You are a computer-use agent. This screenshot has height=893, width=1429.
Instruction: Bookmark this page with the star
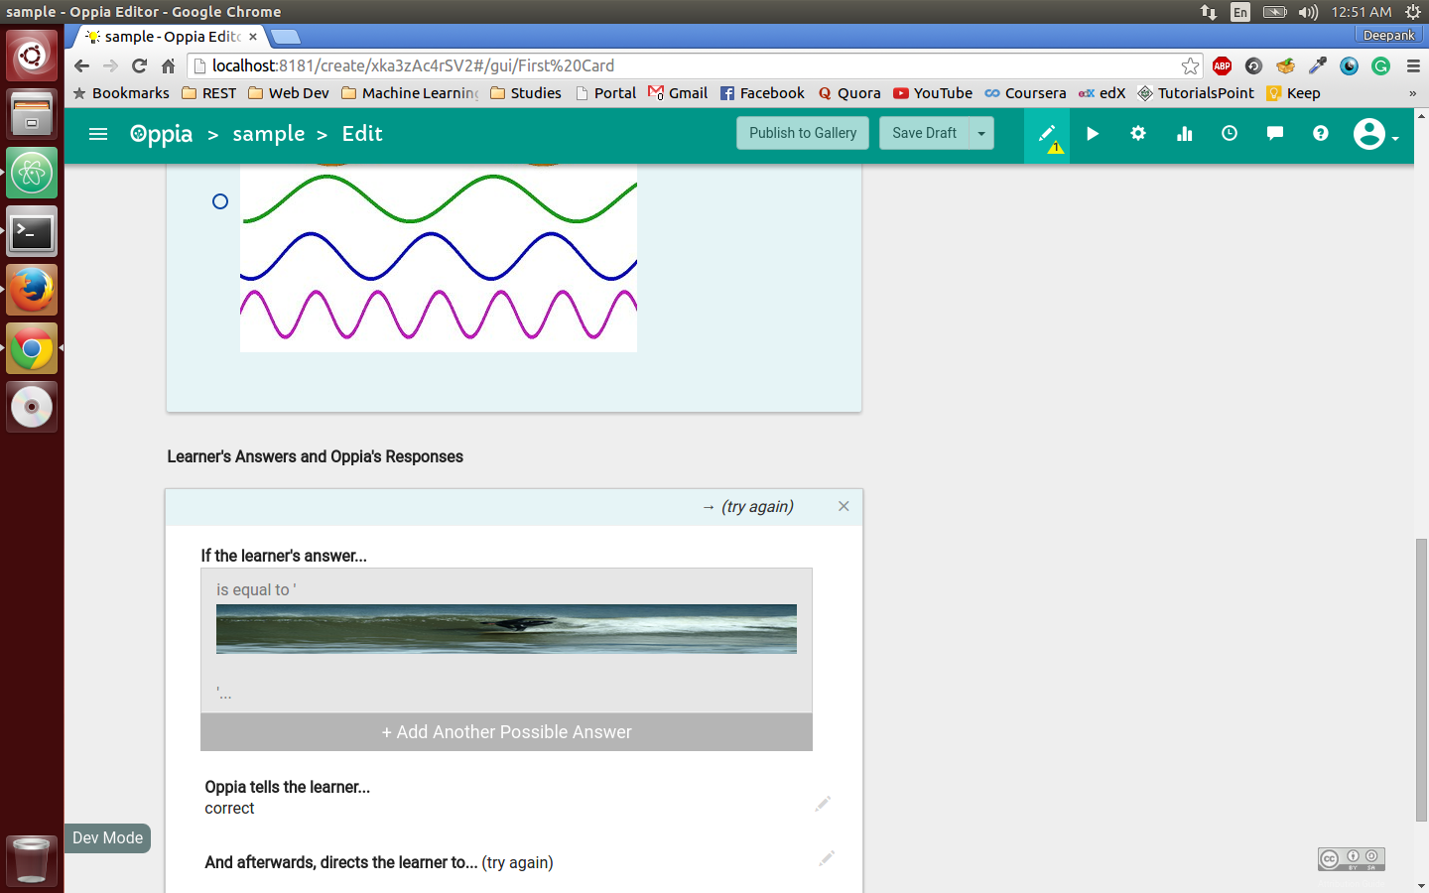click(1190, 65)
